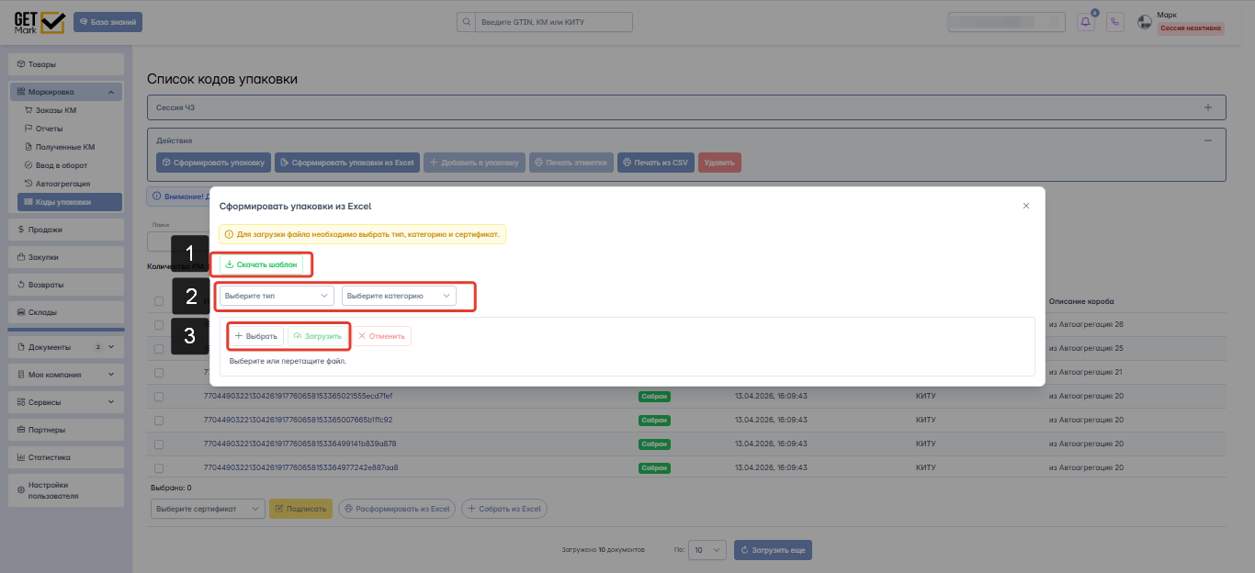The width and height of the screenshot is (1255, 573).
Task: Click Собрать из Excel button
Action: pyautogui.click(x=503, y=509)
